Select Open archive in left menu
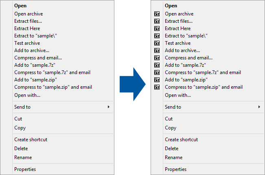 click(28, 14)
